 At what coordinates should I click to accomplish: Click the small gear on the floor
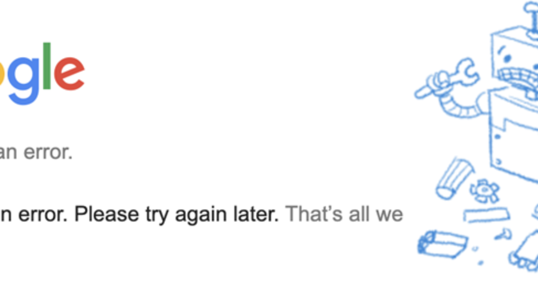pos(483,191)
